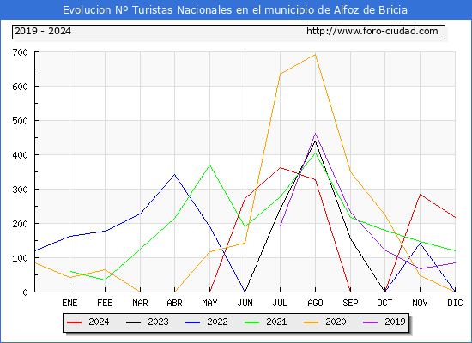Click the red 2024 legend color line
The height and width of the screenshot is (343, 472).
(75, 322)
